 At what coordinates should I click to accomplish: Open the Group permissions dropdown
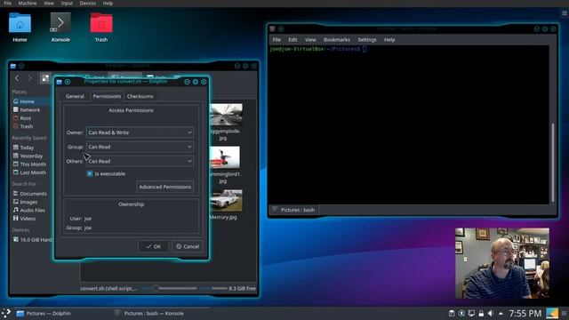[140, 147]
